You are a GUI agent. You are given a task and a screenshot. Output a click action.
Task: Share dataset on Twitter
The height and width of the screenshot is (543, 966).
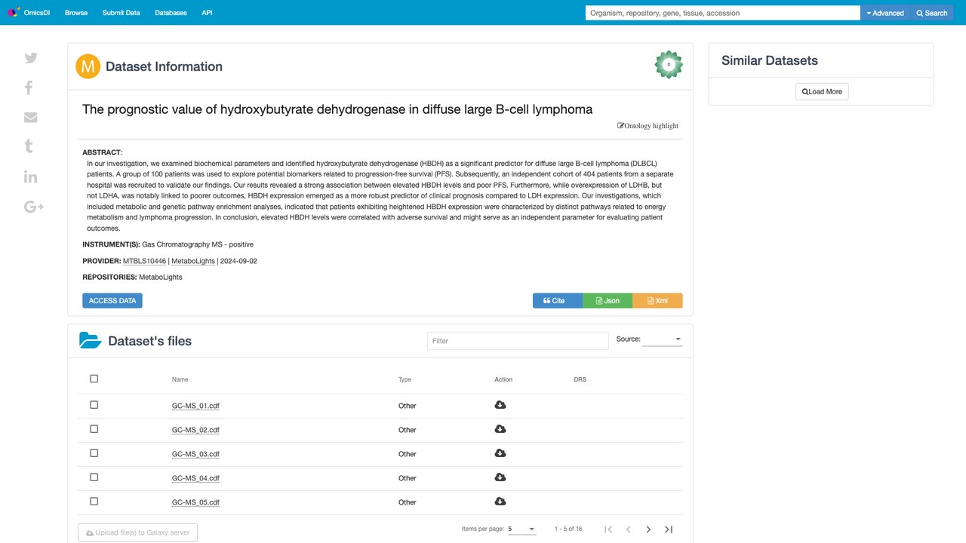31,58
